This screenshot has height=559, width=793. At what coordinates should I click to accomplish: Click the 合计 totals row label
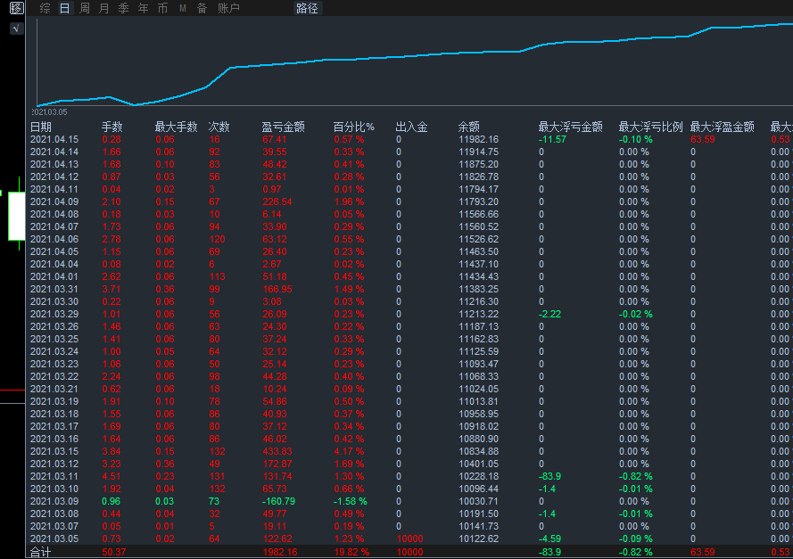coord(40,553)
